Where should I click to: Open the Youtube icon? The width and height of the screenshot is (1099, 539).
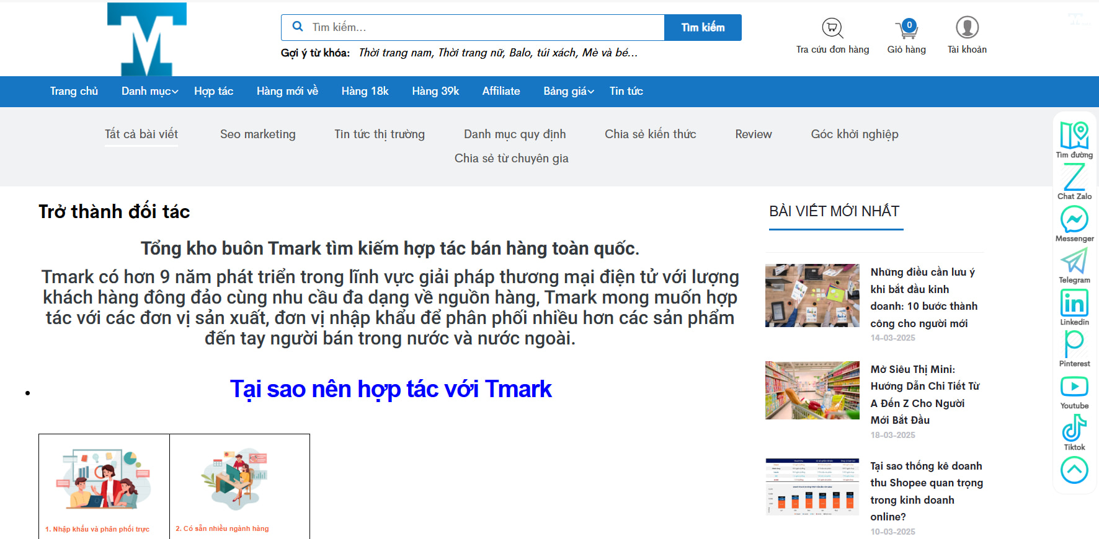[x=1074, y=387]
